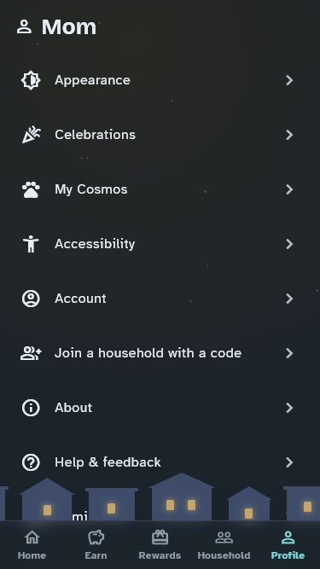Click the join household add-people icon
Screen dimensions: 320x569
pyautogui.click(x=31, y=353)
